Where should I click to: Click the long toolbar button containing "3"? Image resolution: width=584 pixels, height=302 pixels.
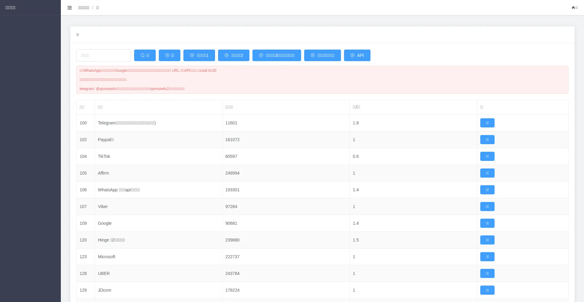pos(276,55)
